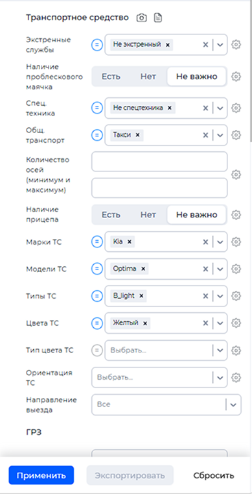Remove the Optima tag
The width and height of the screenshot is (252, 494).
pos(143,269)
